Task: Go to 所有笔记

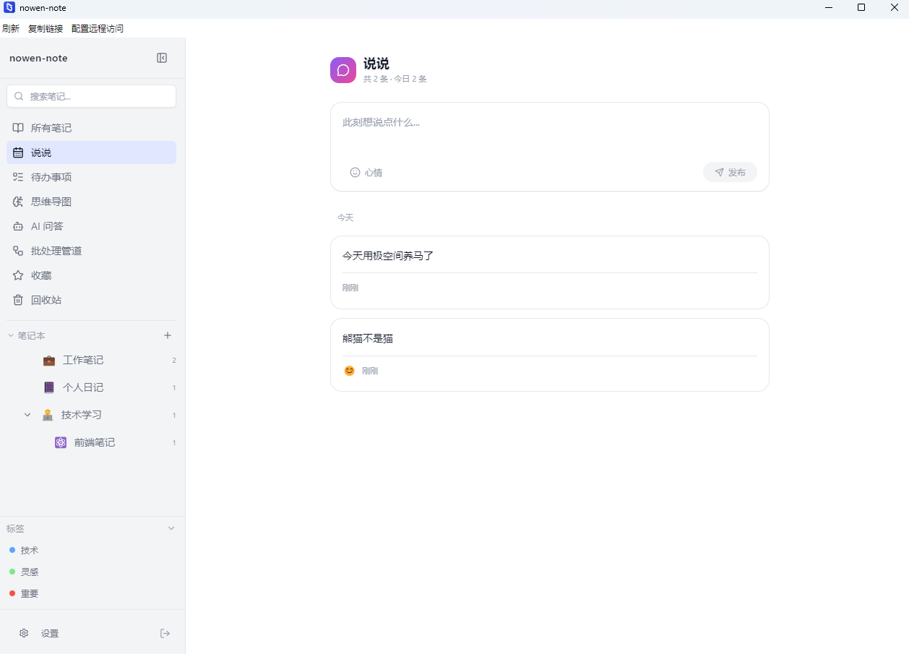Action: tap(91, 128)
